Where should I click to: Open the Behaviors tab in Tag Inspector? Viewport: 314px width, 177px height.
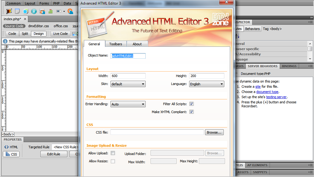click(x=252, y=29)
